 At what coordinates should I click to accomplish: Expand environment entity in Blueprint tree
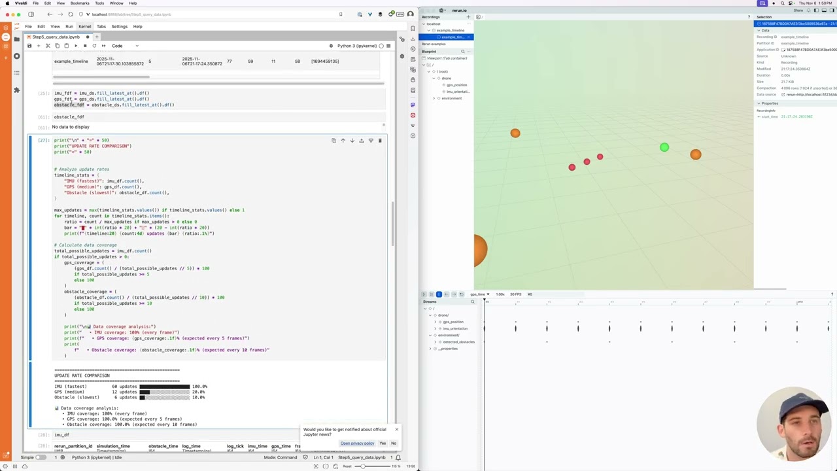(434, 98)
